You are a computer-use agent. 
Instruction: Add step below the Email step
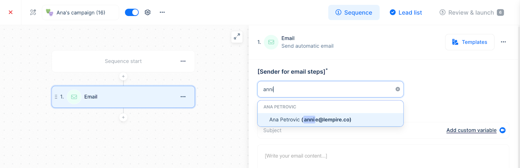coord(123,117)
